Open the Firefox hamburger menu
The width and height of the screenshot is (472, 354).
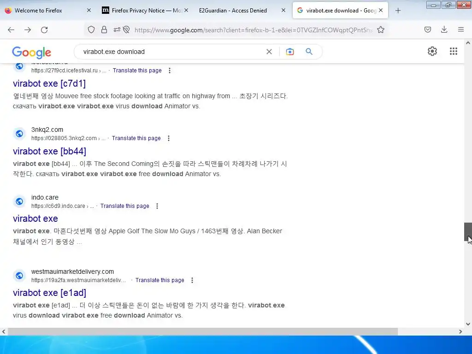pos(461,29)
